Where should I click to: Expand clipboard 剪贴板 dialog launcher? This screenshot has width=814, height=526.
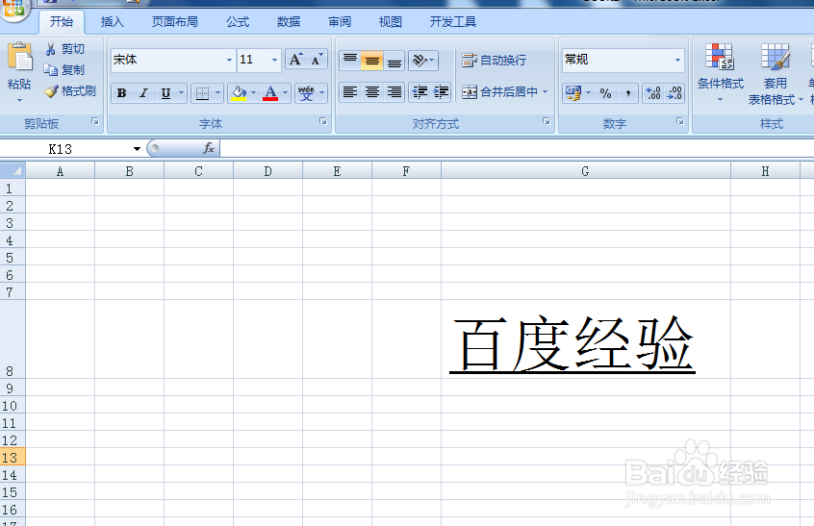(x=95, y=121)
